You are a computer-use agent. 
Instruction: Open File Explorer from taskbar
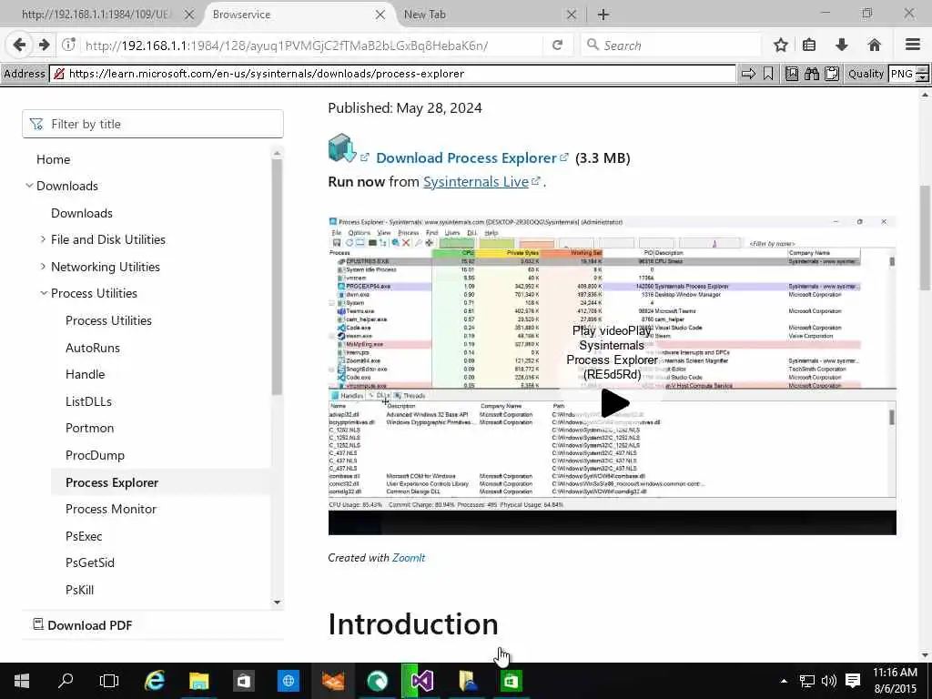(199, 681)
